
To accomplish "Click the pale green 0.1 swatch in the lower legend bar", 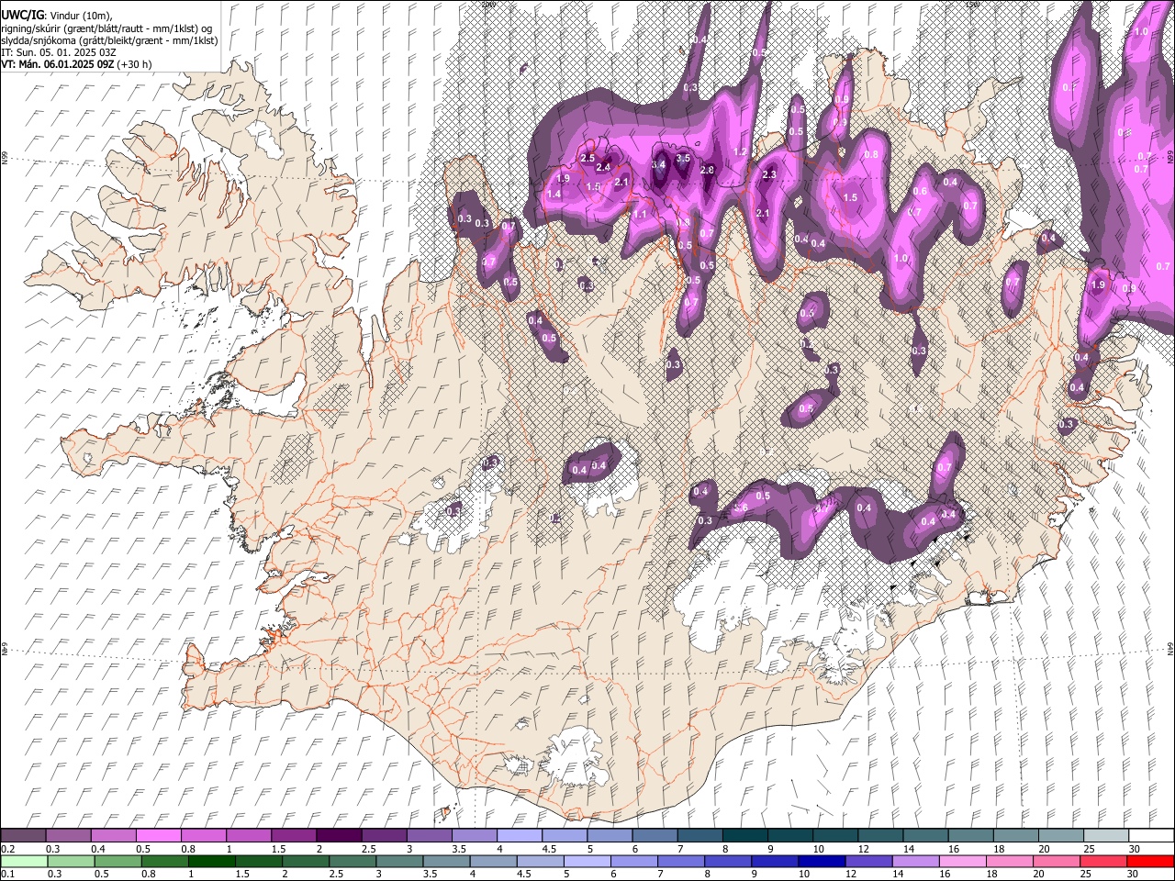I will 23,862.
